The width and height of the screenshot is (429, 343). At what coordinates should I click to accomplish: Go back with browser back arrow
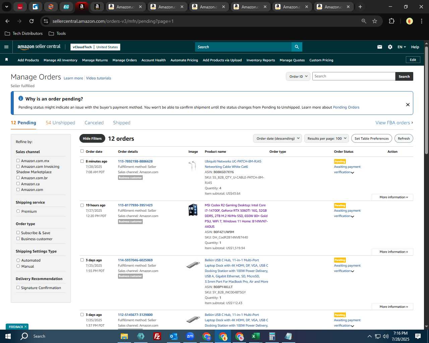click(7, 21)
